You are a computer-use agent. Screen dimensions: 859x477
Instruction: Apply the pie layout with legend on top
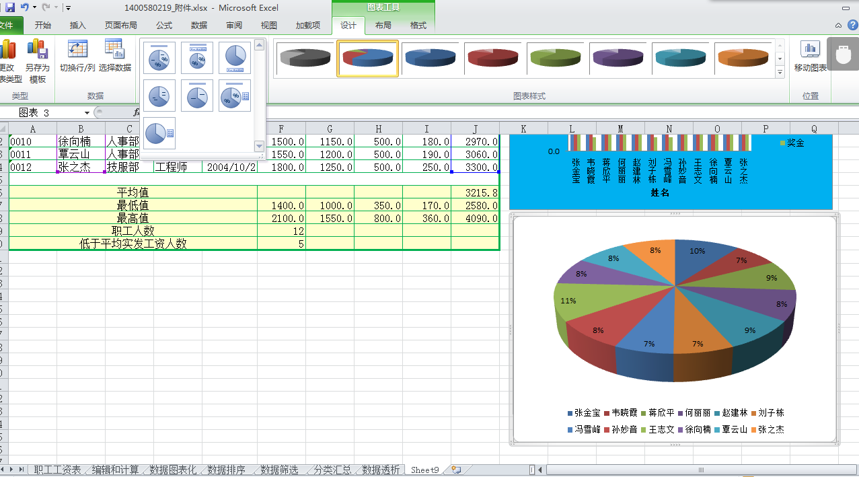click(x=197, y=58)
